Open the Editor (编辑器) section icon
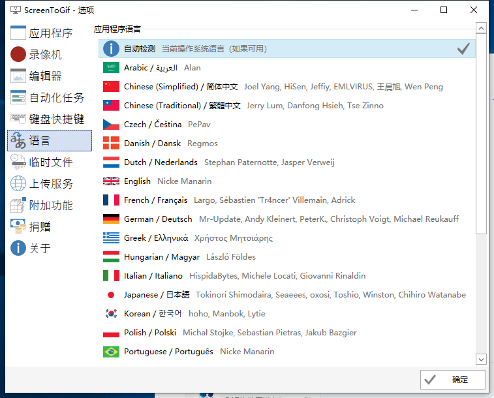Screen dimensions: 494x398 point(18,76)
